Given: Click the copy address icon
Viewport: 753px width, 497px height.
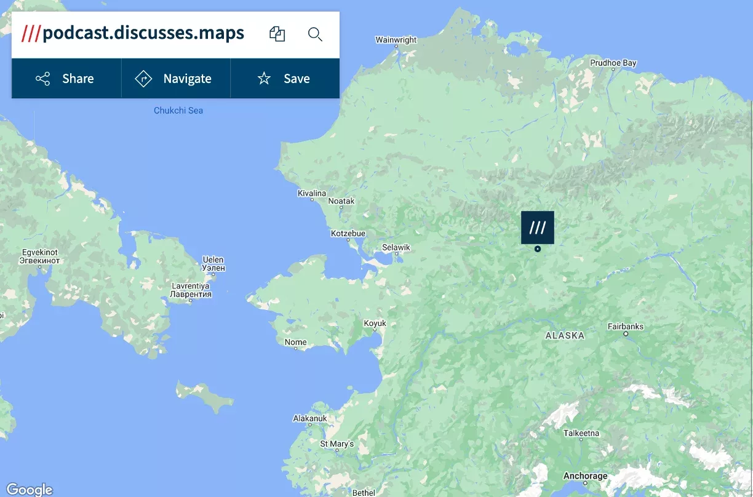Looking at the screenshot, I should point(277,34).
